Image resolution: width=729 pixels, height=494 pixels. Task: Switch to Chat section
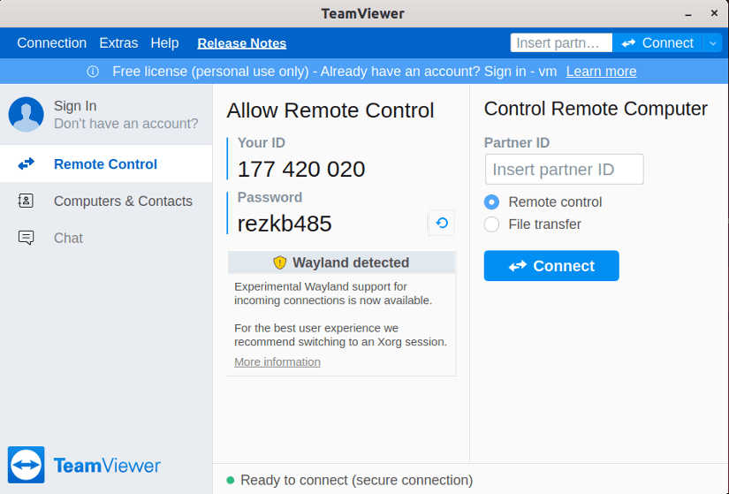pyautogui.click(x=106, y=238)
